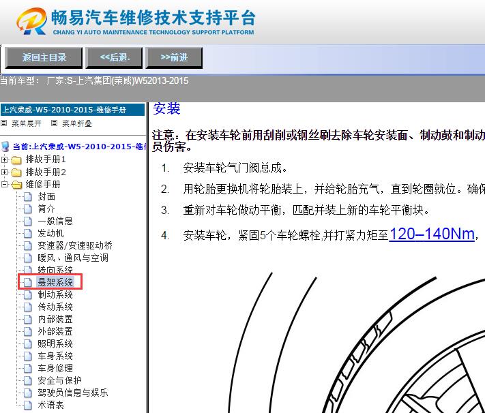Click the computer icon beside 当前:上汽荣威
Screen dimensions: 485x413
pos(5,147)
